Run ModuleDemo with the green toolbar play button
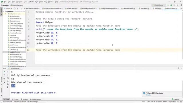Image resolution: width=183 pixels, height=103 pixels. tap(168, 5)
